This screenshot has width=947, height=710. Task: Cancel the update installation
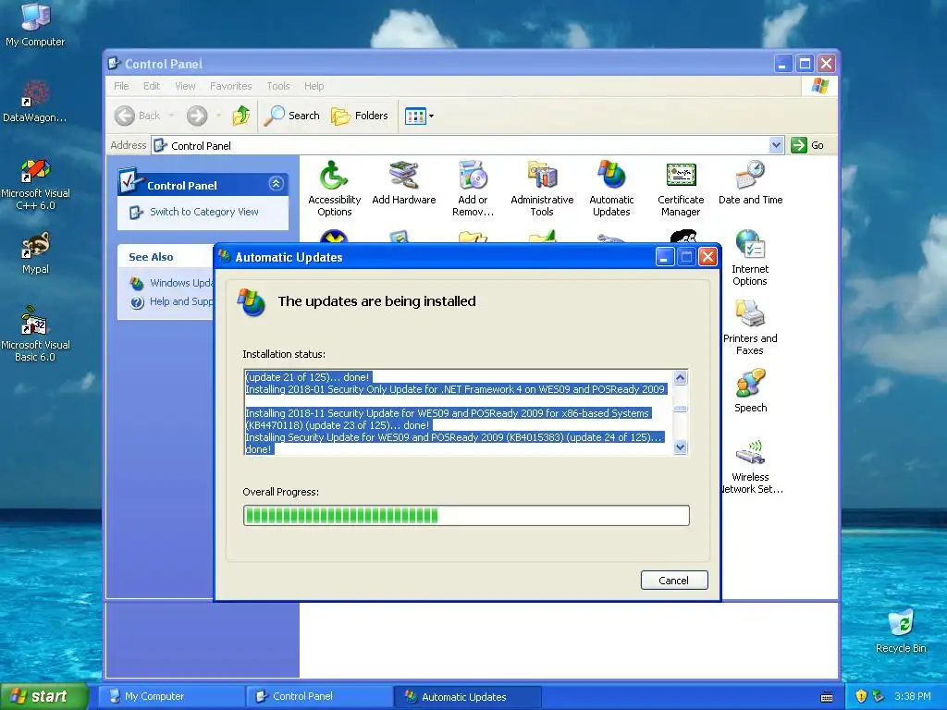coord(674,581)
